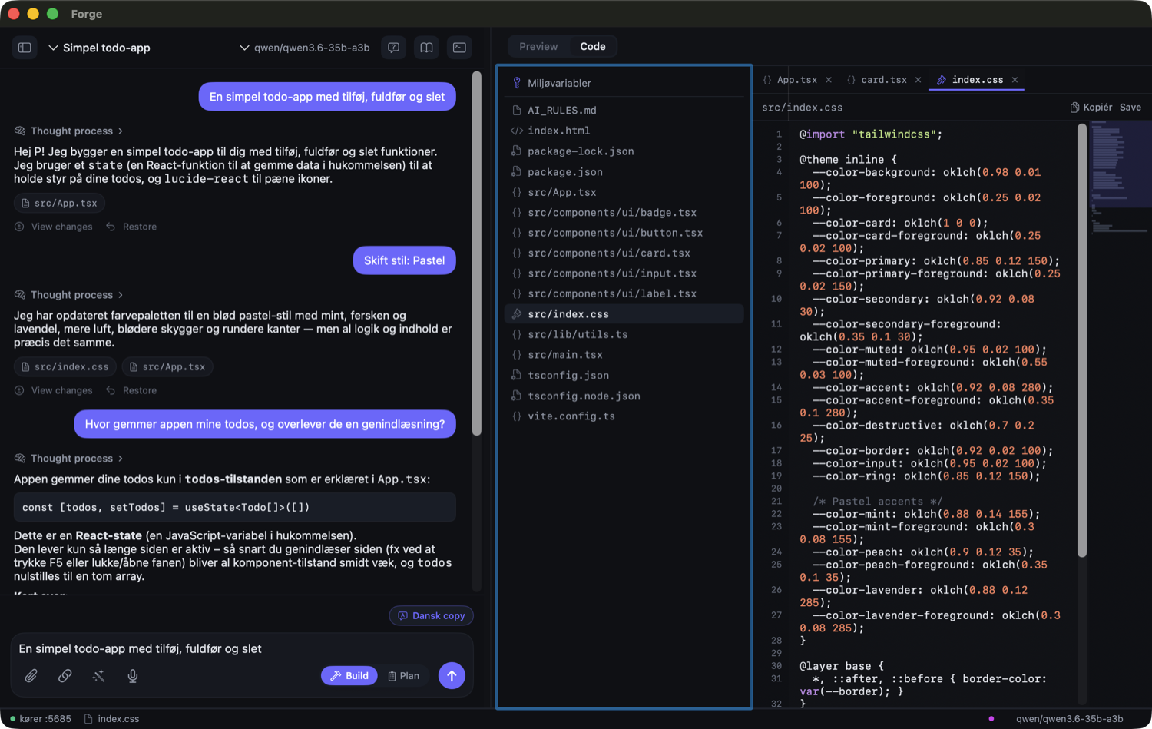This screenshot has width=1152, height=729.
Task: Open src/components/ui/button.tsx file
Action: [624, 233]
